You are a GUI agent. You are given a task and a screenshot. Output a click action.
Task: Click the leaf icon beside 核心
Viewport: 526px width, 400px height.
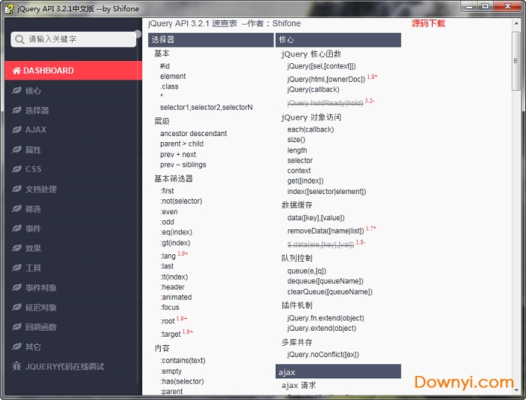click(17, 90)
